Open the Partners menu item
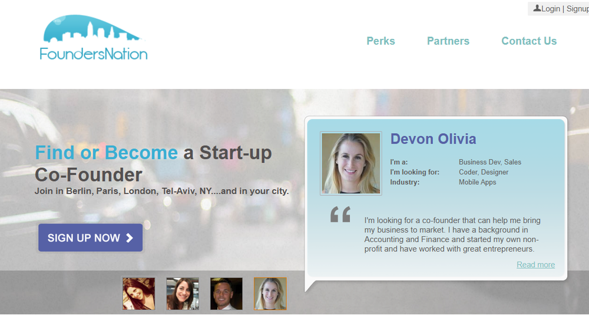Viewport: 589px width, 321px height. [x=448, y=41]
